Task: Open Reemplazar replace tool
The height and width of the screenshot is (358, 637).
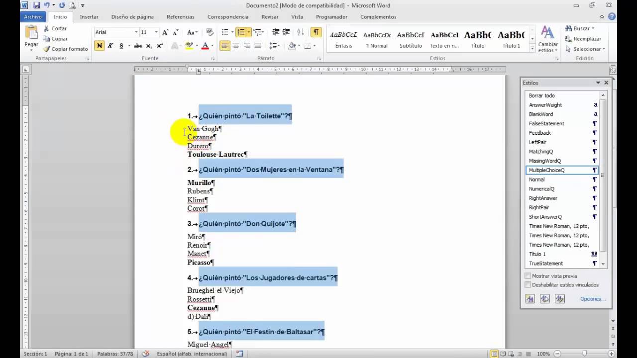Action: 583,39
